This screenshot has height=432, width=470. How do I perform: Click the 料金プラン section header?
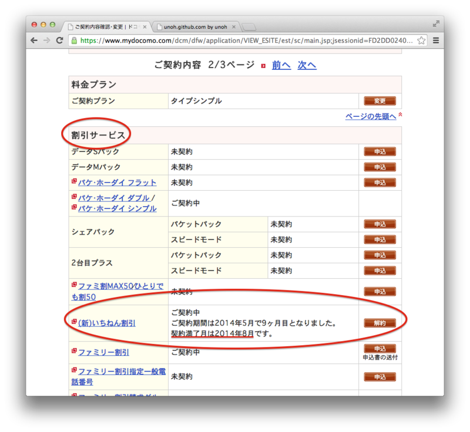tap(235, 85)
